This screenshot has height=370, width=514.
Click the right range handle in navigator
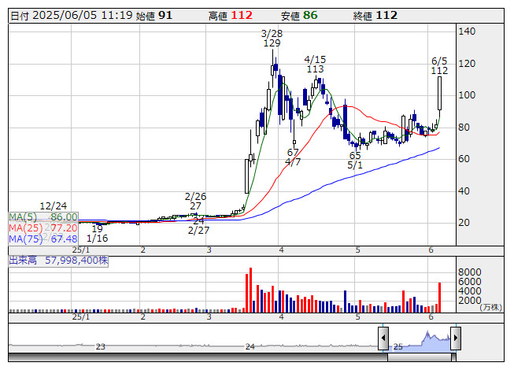click(x=454, y=339)
